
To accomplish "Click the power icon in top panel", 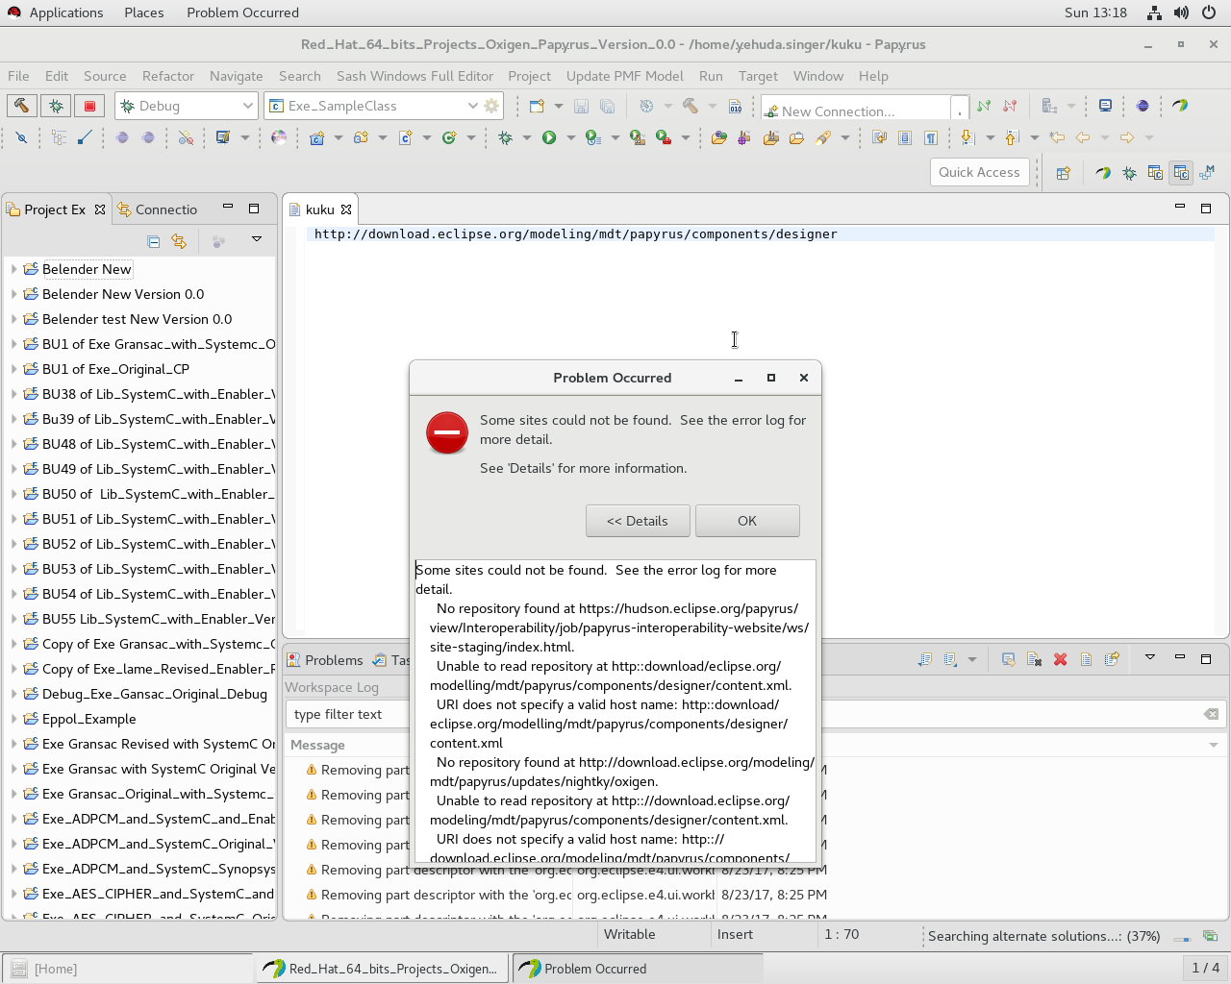I will (x=1209, y=12).
